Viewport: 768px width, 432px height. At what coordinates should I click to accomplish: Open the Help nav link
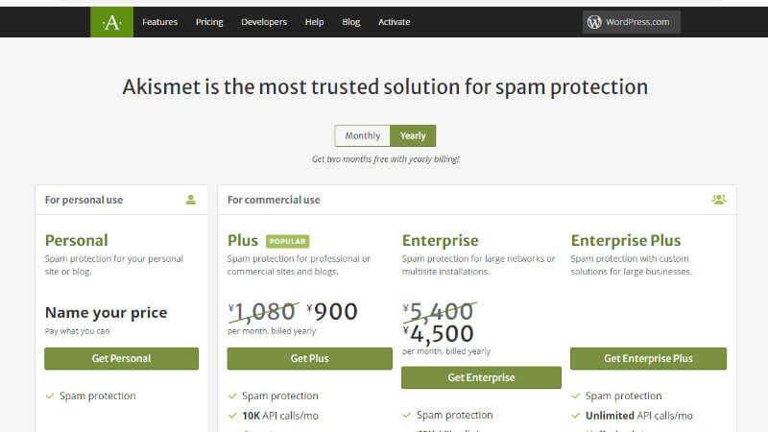pos(315,22)
